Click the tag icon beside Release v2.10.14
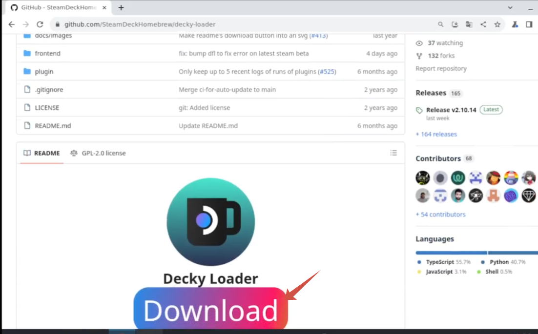 click(418, 109)
